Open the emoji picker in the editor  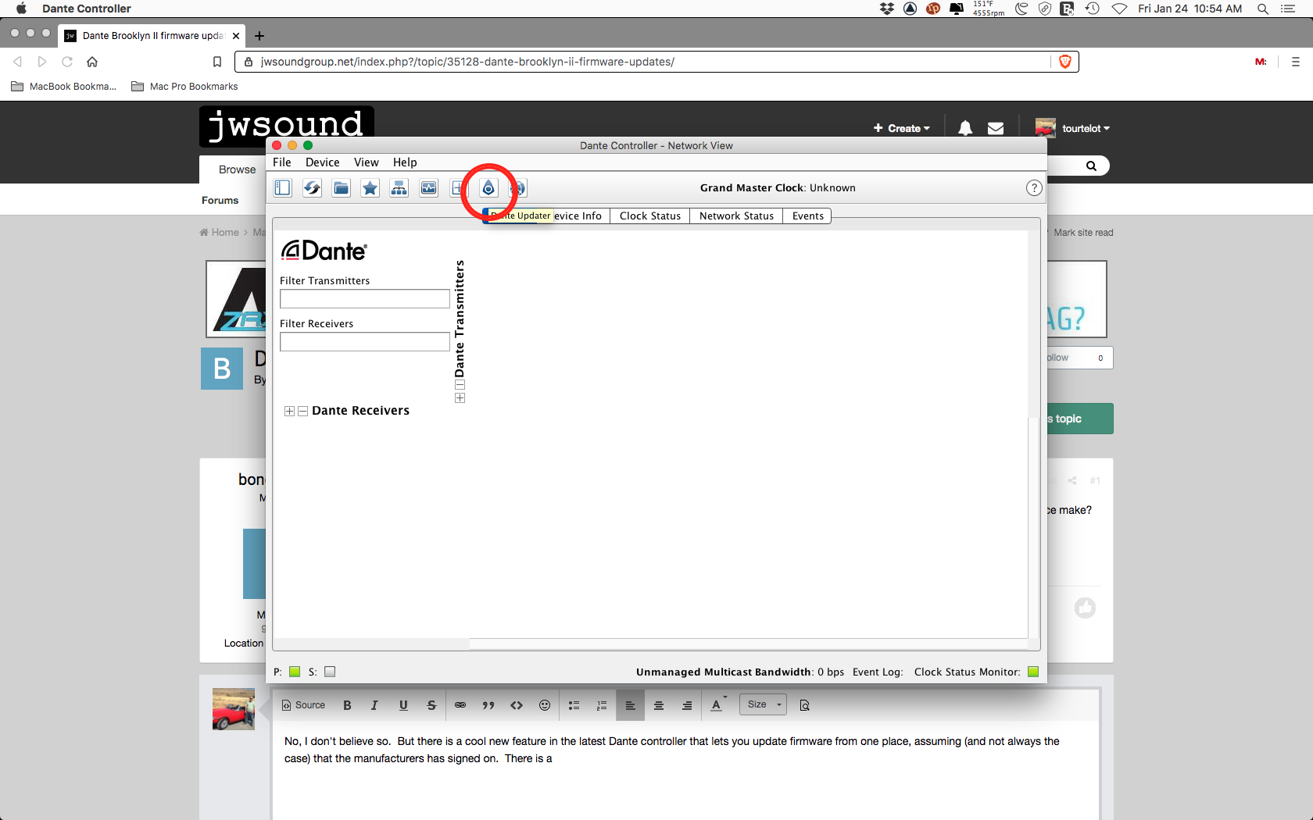(x=545, y=705)
